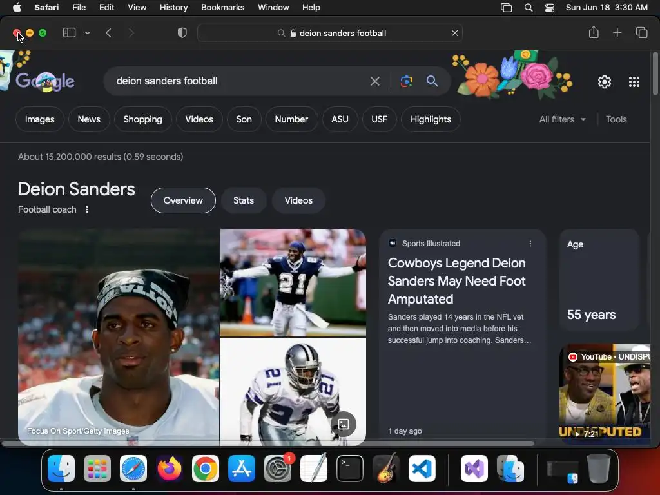
Task: Select the Number filter chip
Action: pos(291,119)
